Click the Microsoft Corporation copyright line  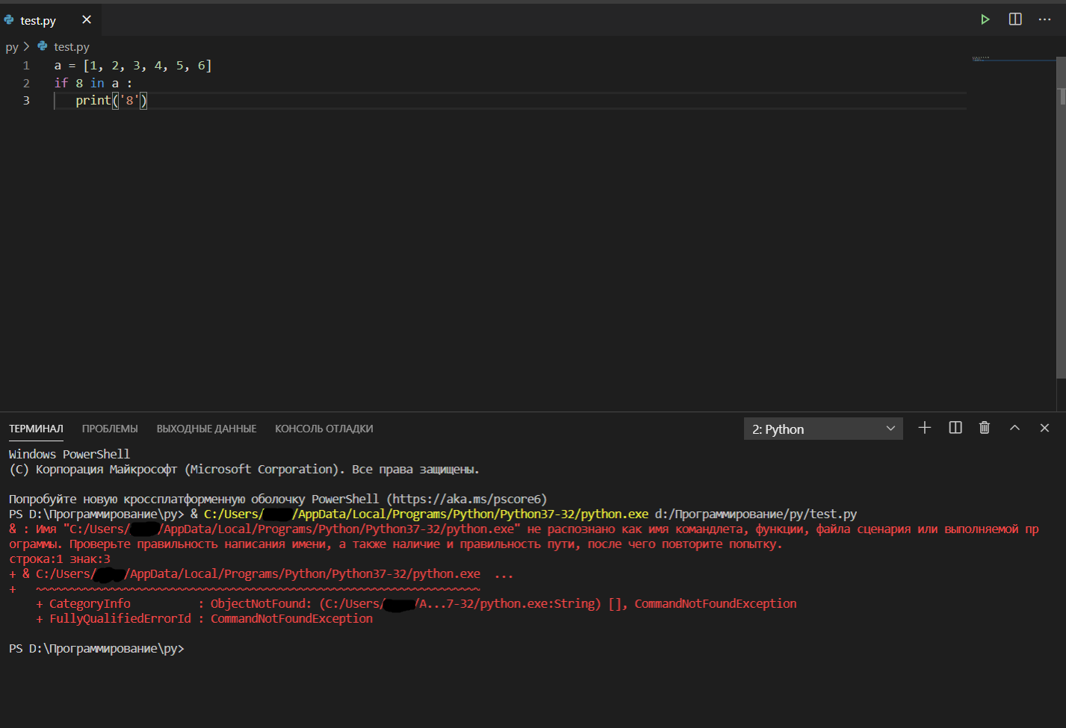pos(244,469)
